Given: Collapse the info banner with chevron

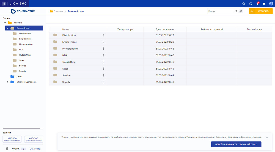Looking at the screenshot, I should click(267, 137).
